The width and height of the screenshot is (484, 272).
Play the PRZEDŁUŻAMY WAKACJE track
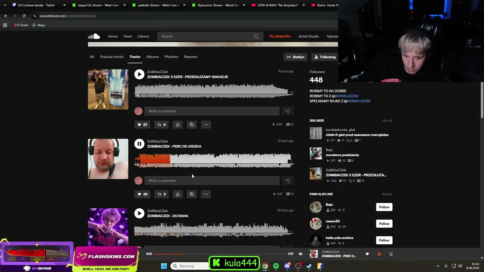coord(140,74)
